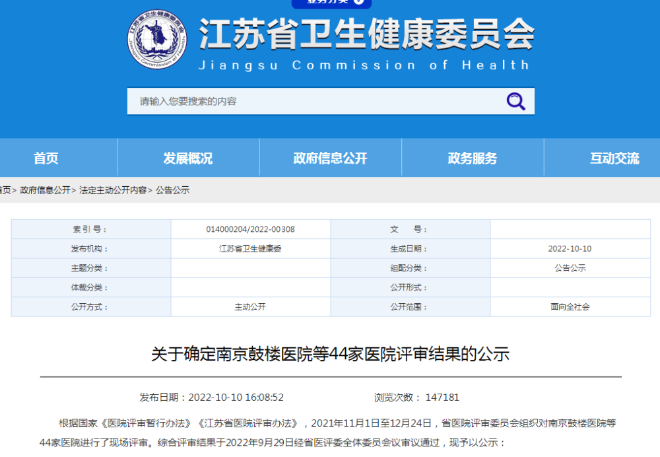Click the 浏览次数 147181 view count
660x457 pixels.
416,398
